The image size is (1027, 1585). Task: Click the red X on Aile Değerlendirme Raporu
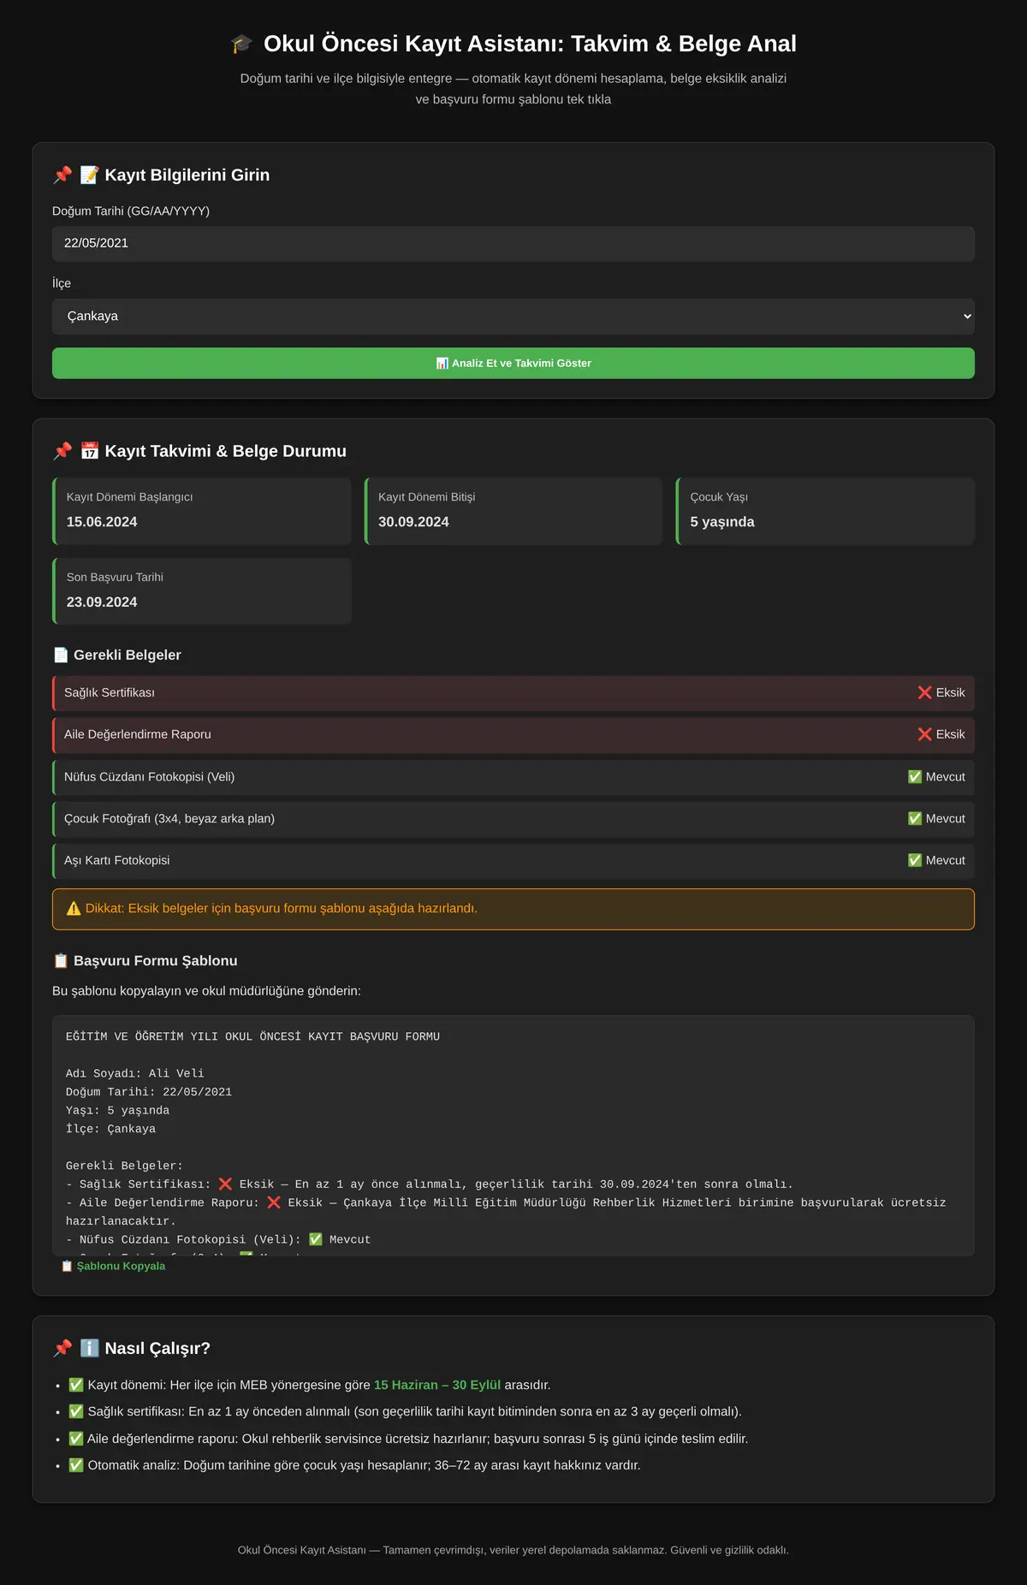[924, 734]
